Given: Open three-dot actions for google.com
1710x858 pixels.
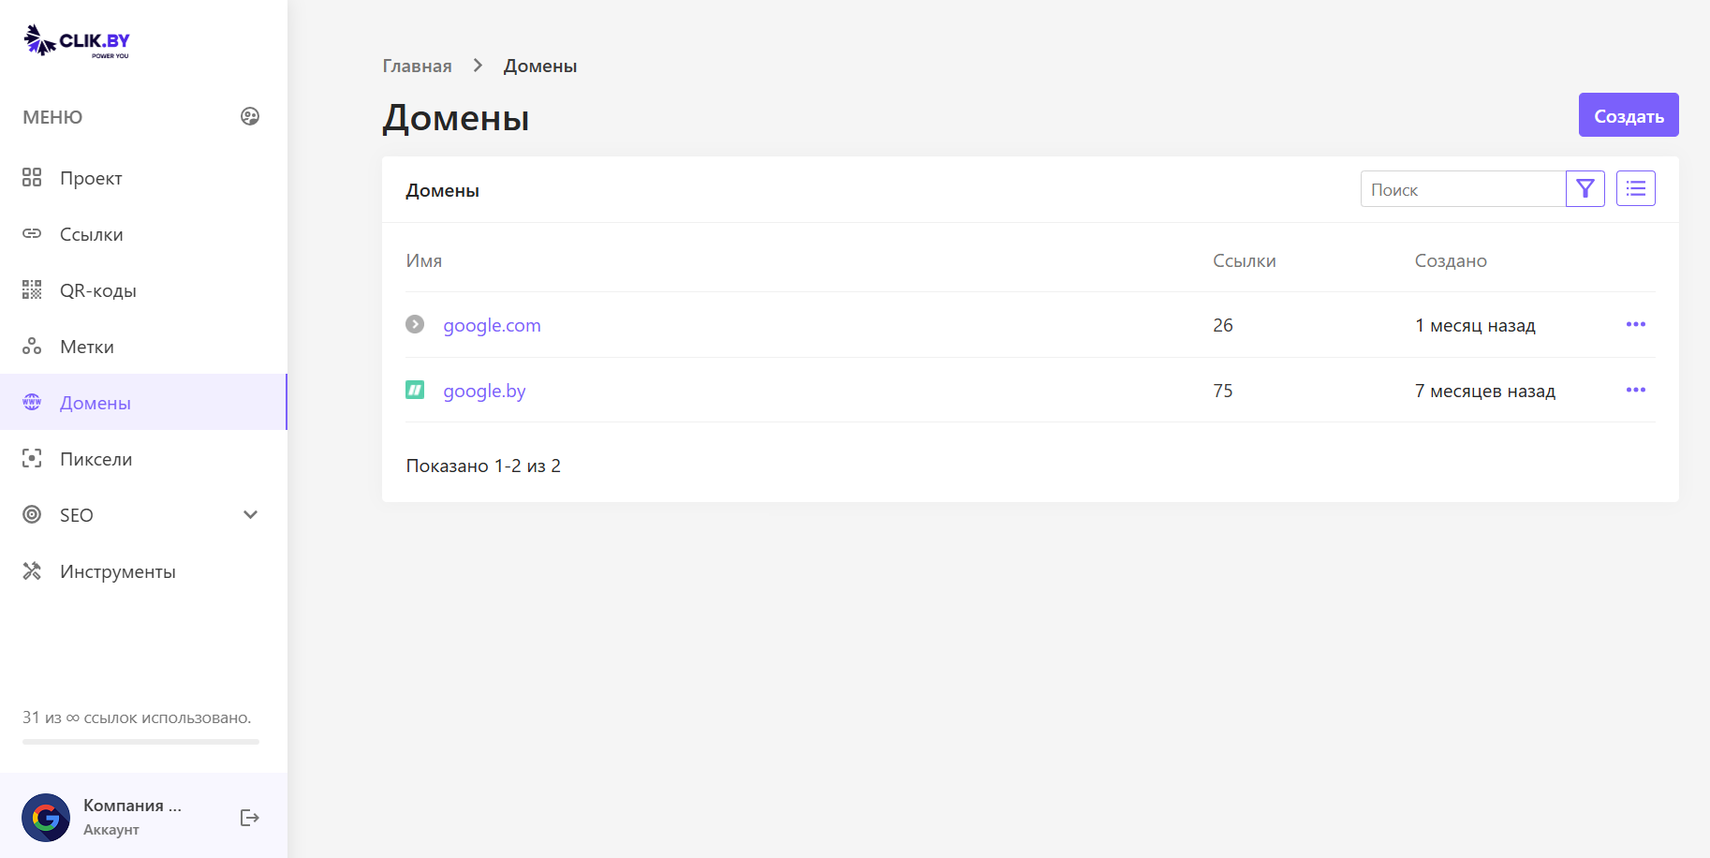Looking at the screenshot, I should pyautogui.click(x=1635, y=325).
